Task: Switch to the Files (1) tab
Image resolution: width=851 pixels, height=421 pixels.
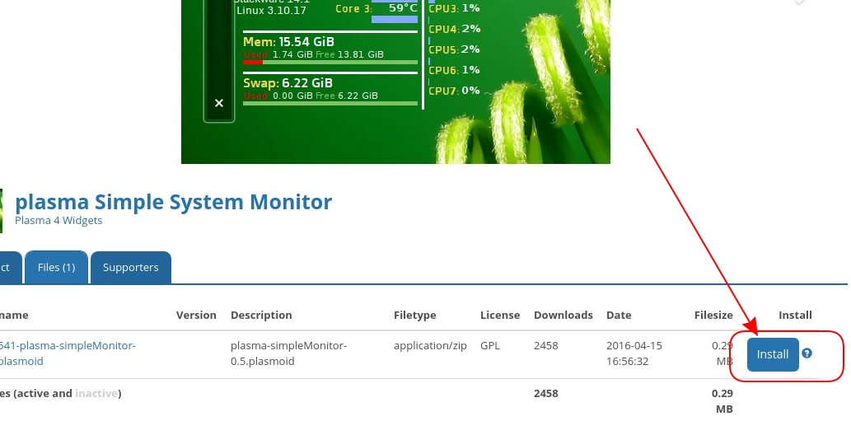Action: 57,268
